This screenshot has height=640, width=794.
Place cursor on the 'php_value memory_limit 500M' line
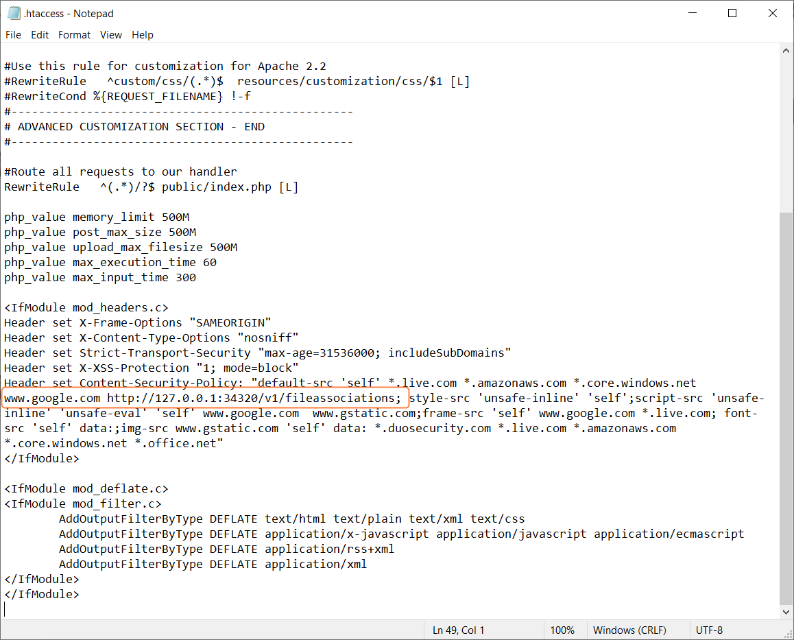coord(97,217)
